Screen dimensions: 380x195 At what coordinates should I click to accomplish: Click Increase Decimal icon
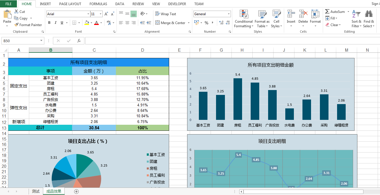(x=221, y=23)
